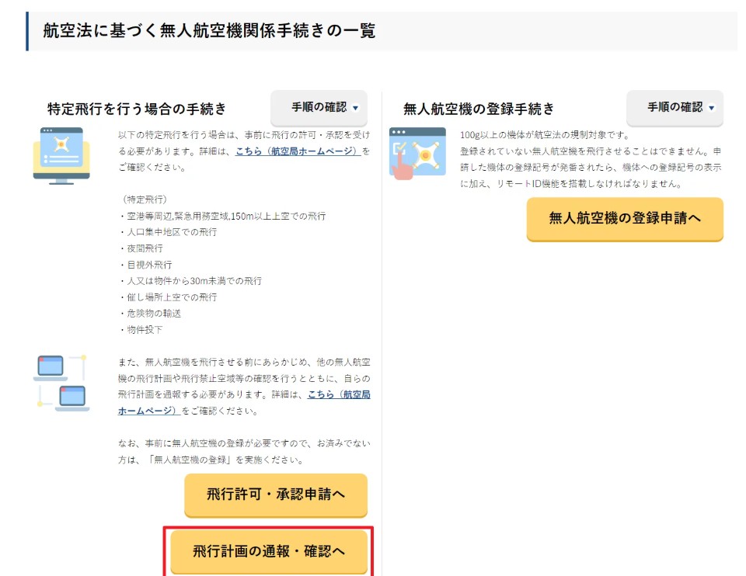The height and width of the screenshot is (576, 746).
Task: Click the two connected laptops icon
Action: 61,383
